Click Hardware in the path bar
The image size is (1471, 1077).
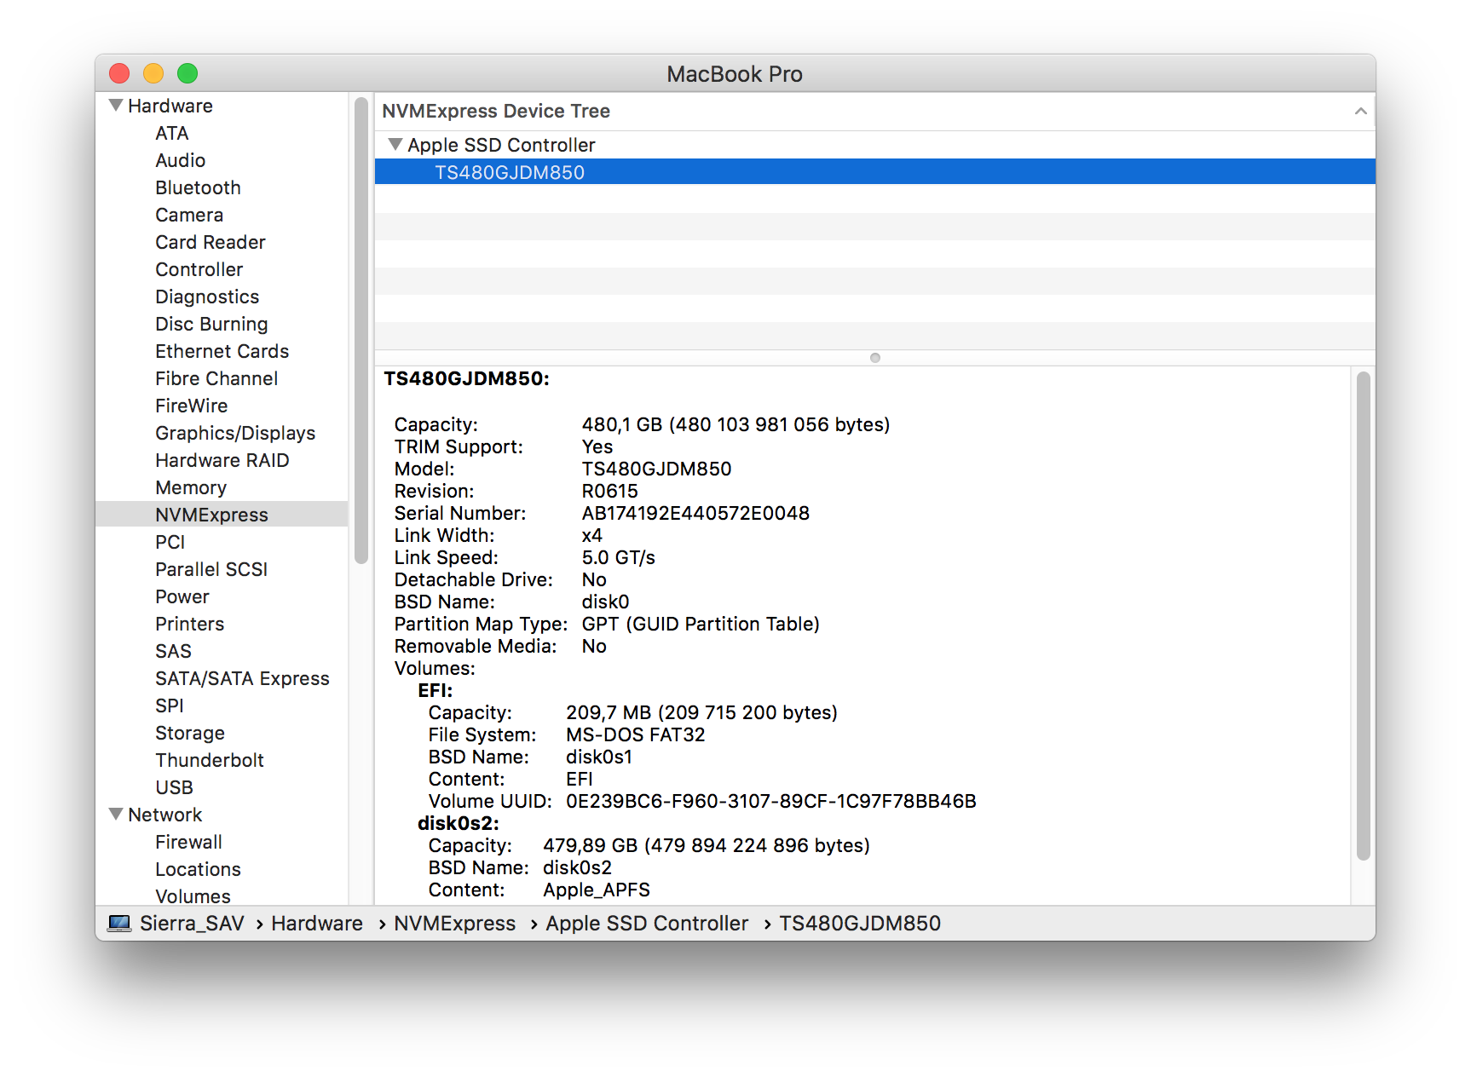[317, 924]
